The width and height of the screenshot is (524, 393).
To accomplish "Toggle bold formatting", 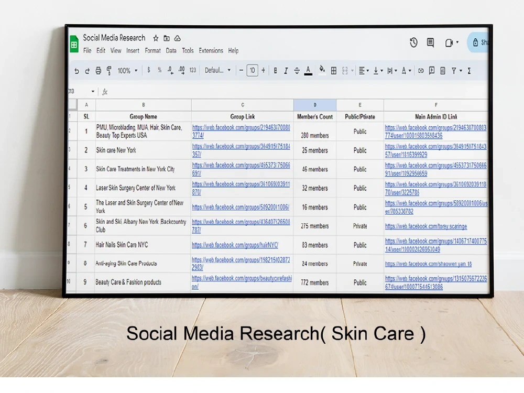I will click(275, 71).
